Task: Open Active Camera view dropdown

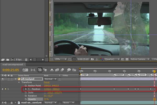Action: point(140,59)
